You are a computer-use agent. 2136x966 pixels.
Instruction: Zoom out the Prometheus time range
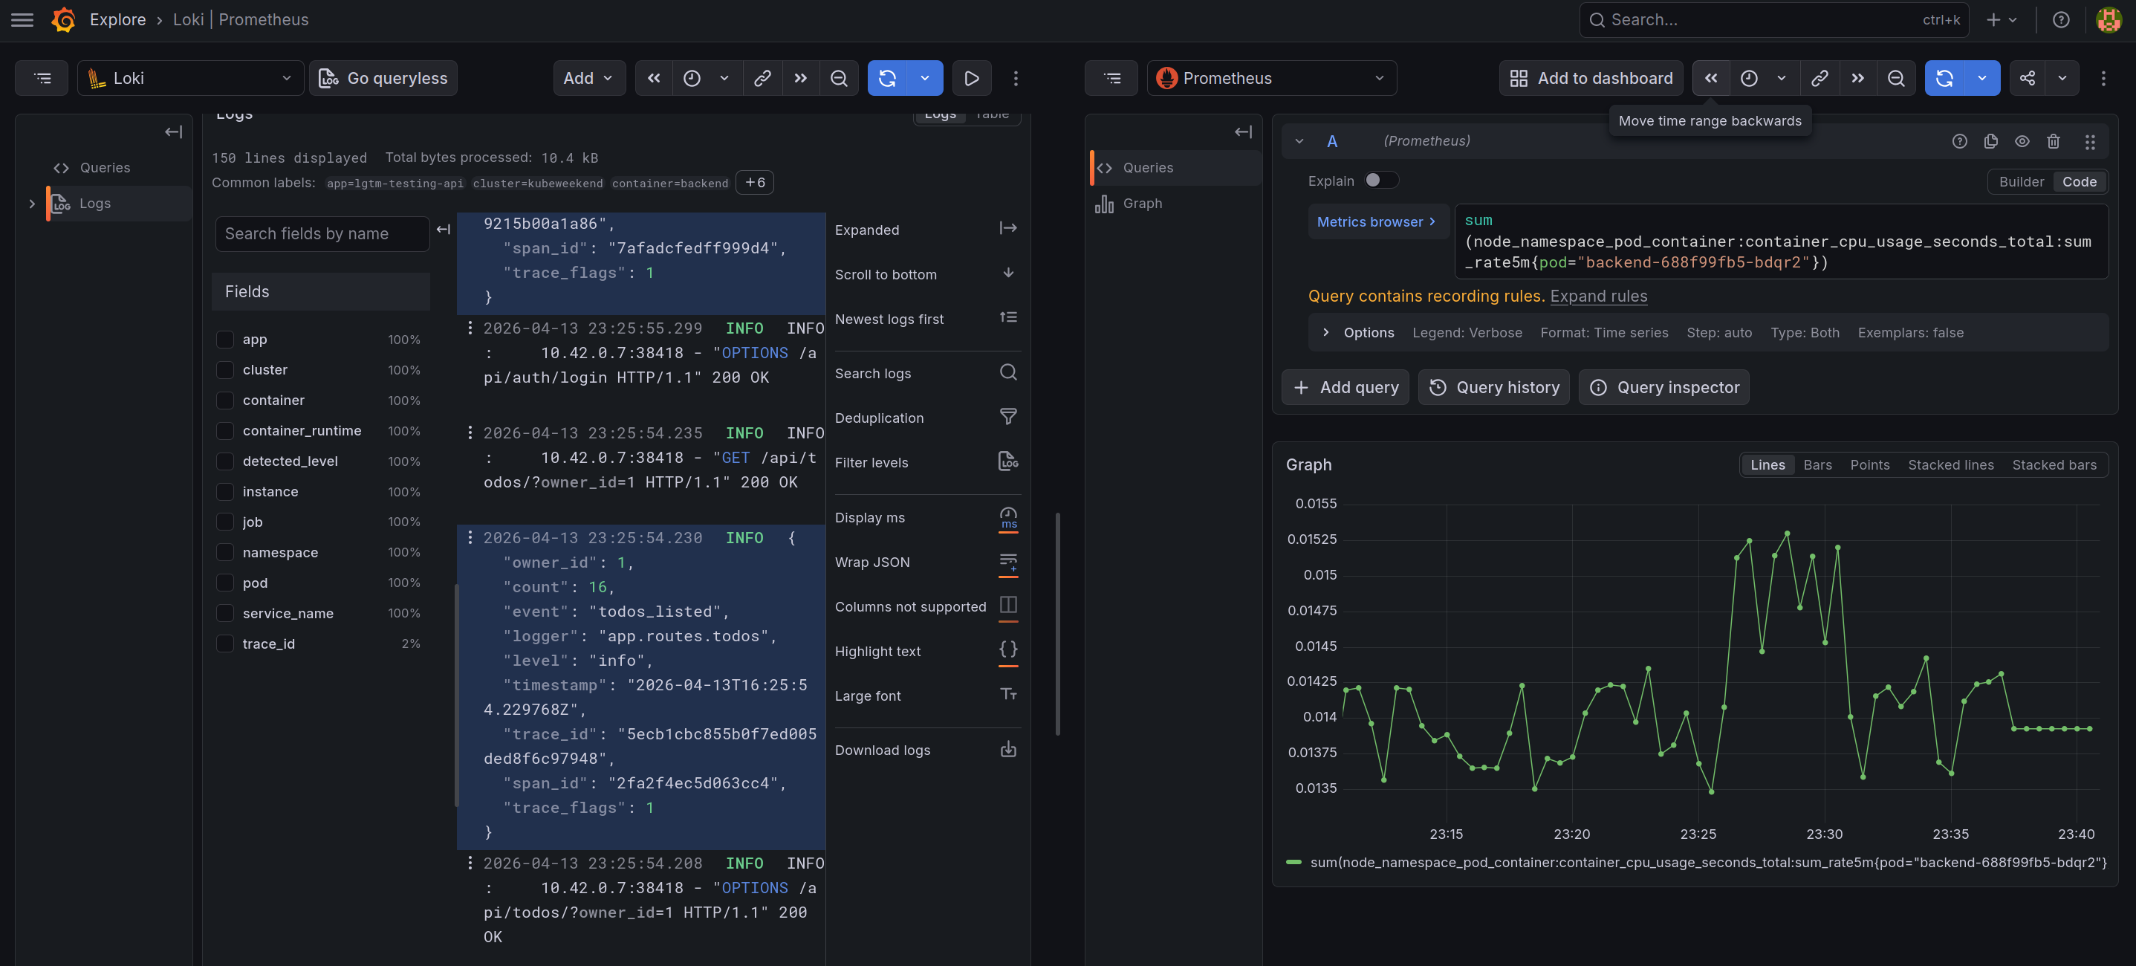tap(1895, 78)
